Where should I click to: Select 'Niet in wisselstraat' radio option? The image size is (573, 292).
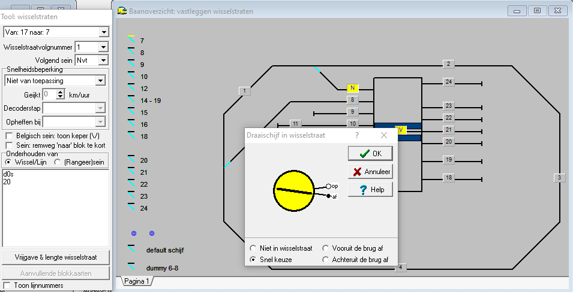[253, 248]
